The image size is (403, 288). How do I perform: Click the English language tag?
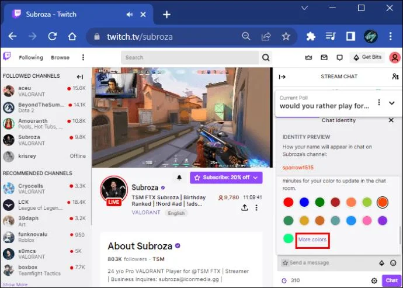coord(176,213)
